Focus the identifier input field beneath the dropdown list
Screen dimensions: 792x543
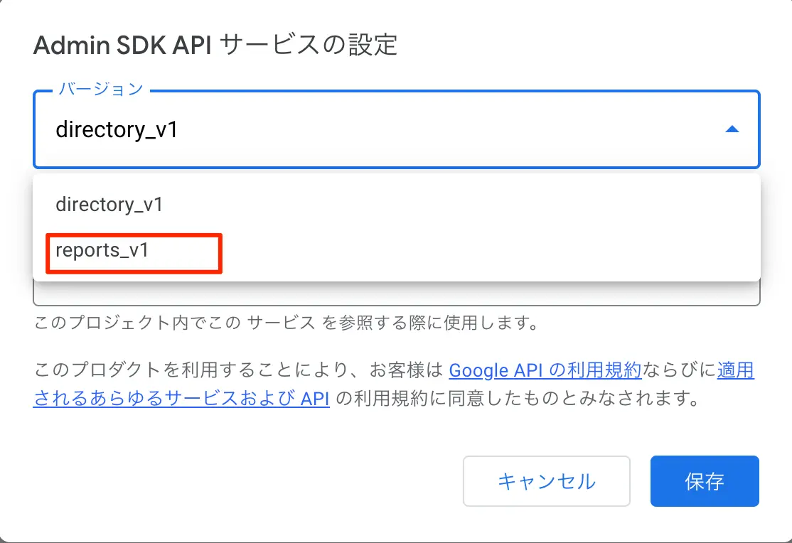pos(397,294)
